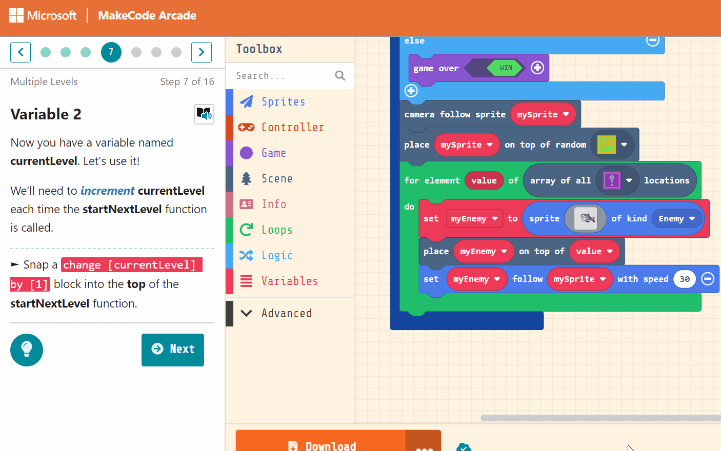The image size is (721, 451).
Task: Open the mySprite dropdown in camera follow block
Action: (543, 114)
